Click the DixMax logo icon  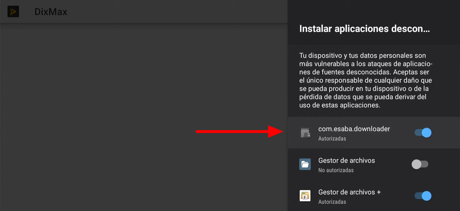pyautogui.click(x=13, y=12)
